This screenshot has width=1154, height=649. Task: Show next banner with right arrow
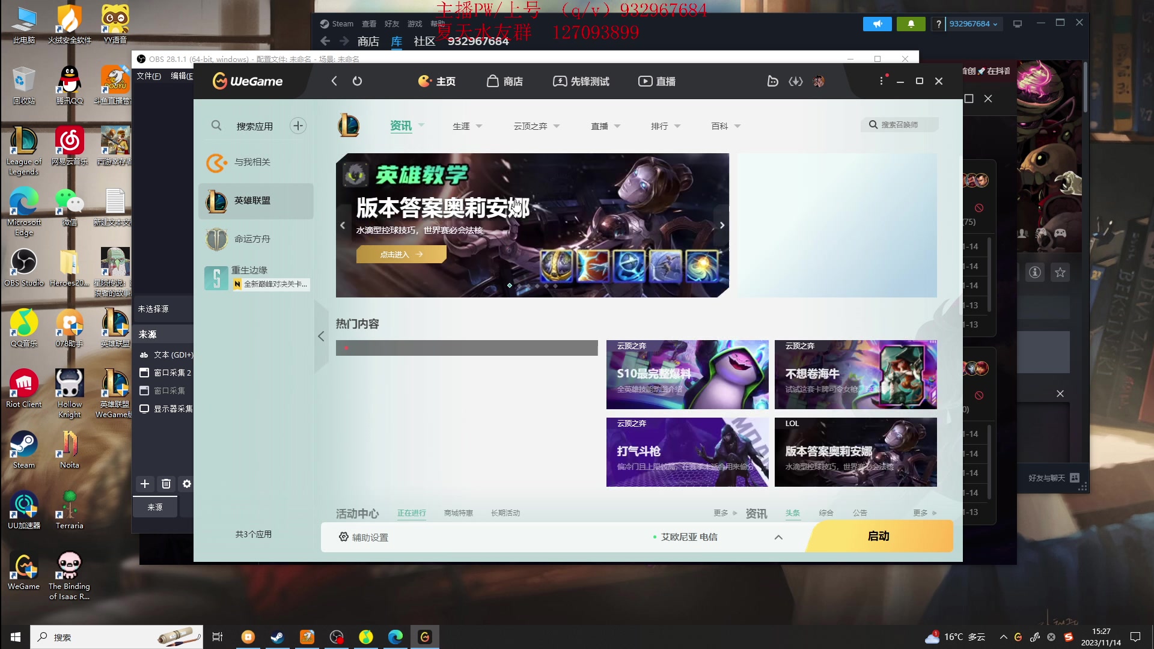point(722,225)
